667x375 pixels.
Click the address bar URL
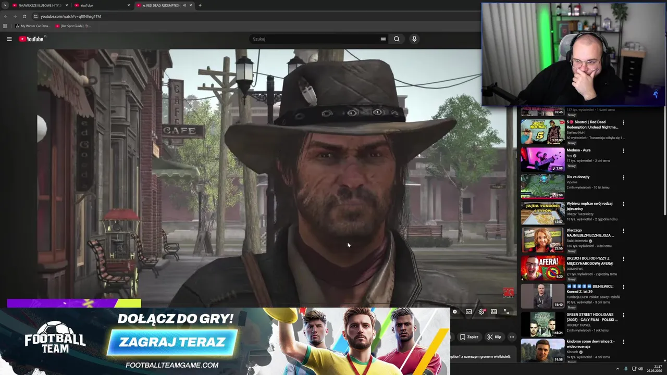click(71, 16)
